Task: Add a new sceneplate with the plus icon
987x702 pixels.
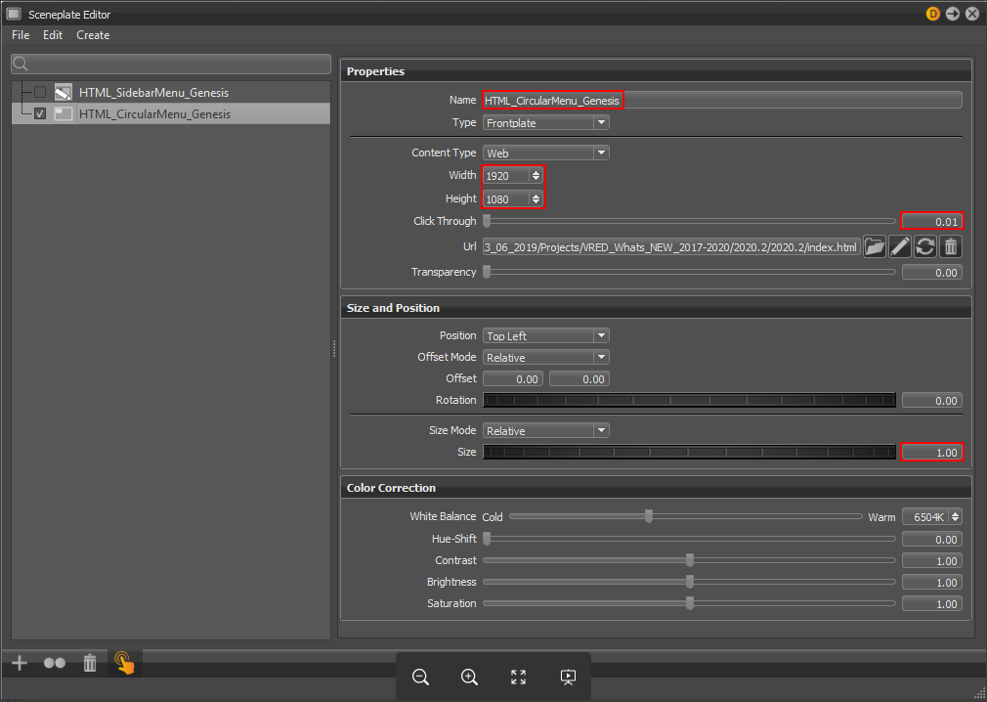Action: [x=19, y=662]
